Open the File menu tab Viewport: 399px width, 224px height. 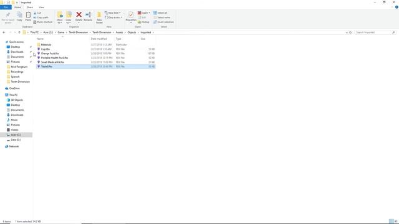pyautogui.click(x=6, y=7)
